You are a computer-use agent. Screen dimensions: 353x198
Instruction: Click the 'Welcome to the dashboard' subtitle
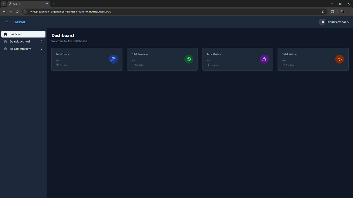69,41
